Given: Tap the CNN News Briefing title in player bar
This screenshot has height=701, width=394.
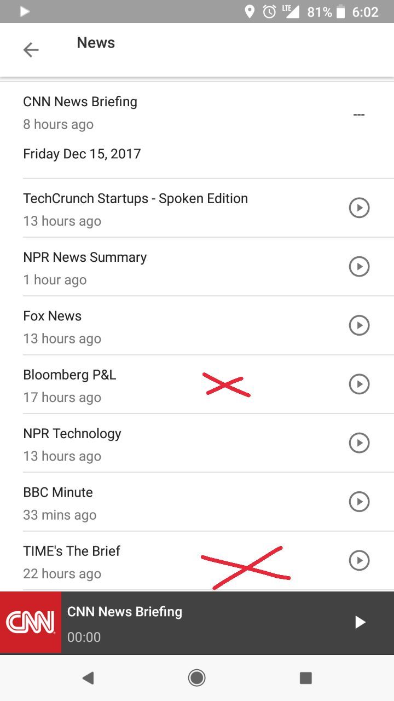Looking at the screenshot, I should [125, 612].
